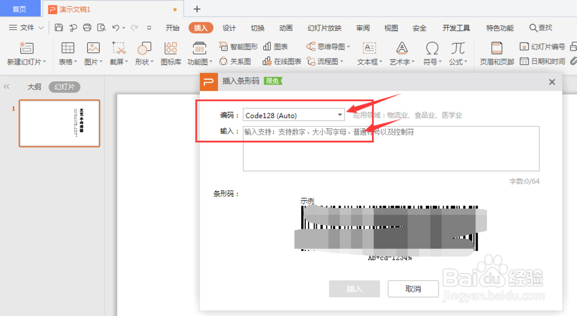577x316 pixels.
Task: Click the 插入 button in dialog
Action: [354, 289]
